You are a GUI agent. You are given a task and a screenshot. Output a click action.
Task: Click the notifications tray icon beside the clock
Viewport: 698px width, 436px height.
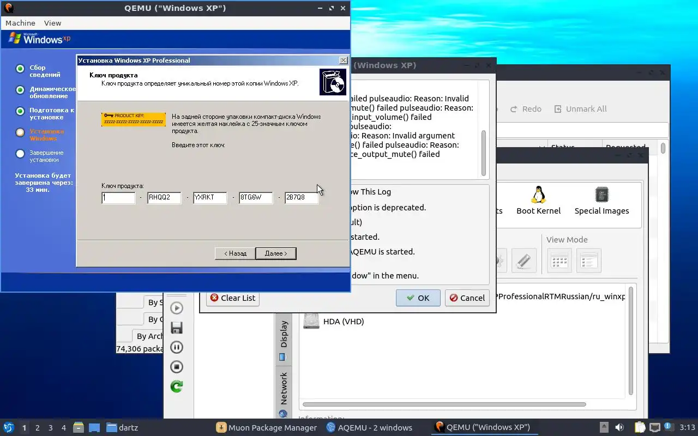pos(669,427)
